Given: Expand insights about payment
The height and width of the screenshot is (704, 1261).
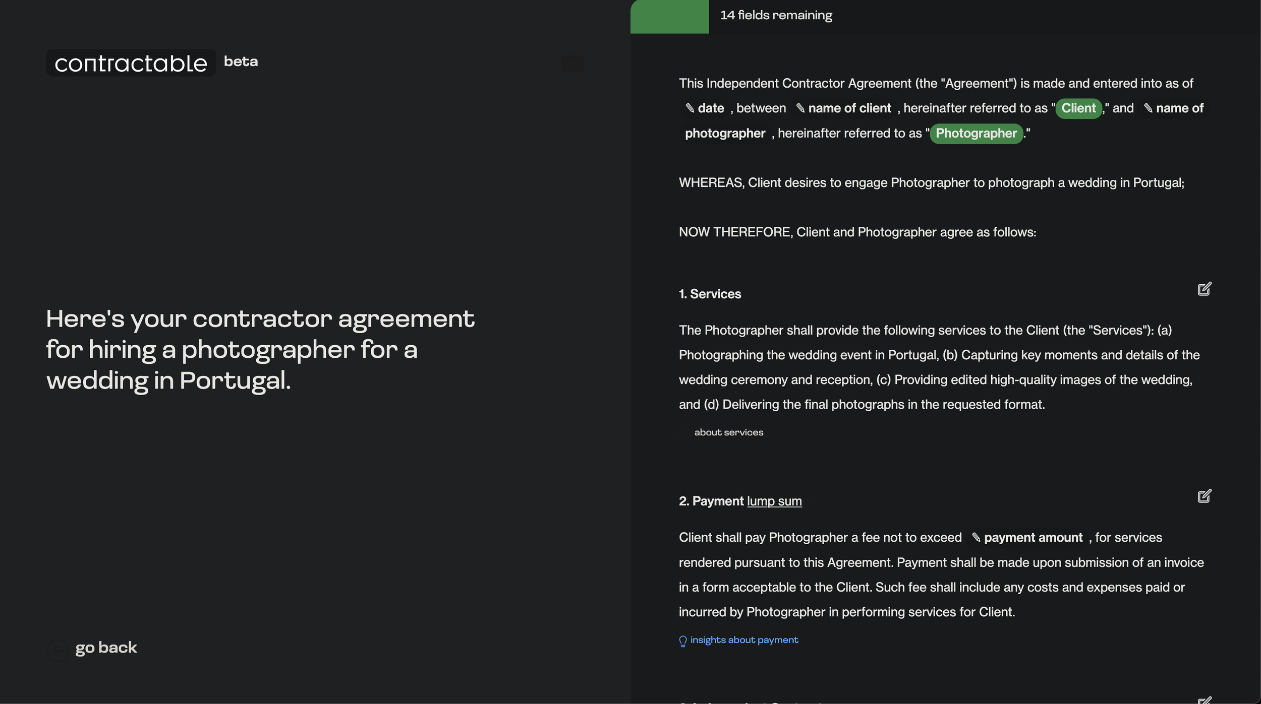Looking at the screenshot, I should point(744,640).
